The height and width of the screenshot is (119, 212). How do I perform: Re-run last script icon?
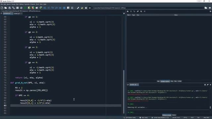click(41, 8)
